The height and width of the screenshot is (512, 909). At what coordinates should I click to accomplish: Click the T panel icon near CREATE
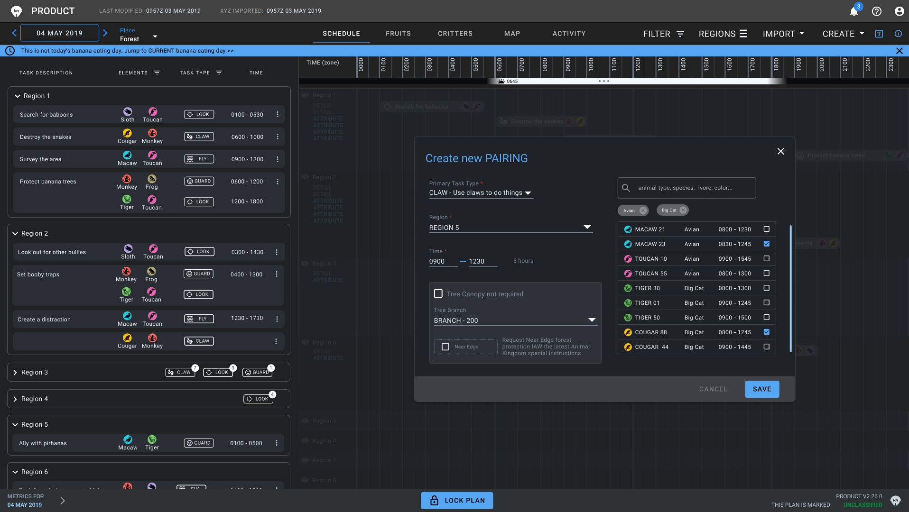(x=879, y=34)
